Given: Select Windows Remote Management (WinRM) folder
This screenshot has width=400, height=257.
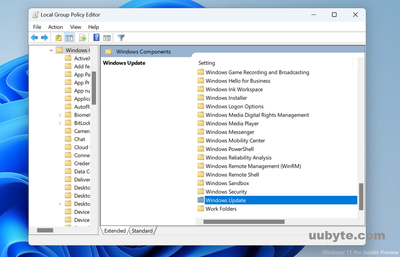Looking at the screenshot, I should tap(253, 166).
